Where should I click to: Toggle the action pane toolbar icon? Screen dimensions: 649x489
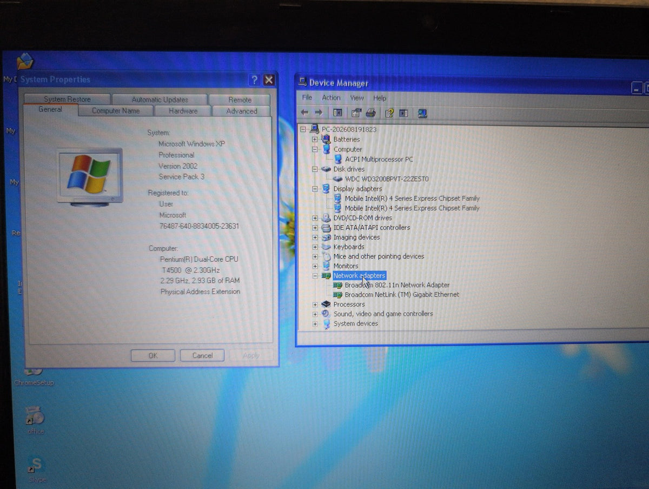click(x=403, y=113)
